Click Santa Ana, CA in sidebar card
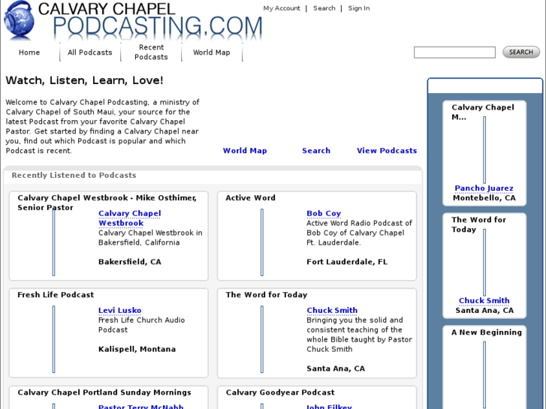The height and width of the screenshot is (409, 546). pyautogui.click(x=484, y=311)
